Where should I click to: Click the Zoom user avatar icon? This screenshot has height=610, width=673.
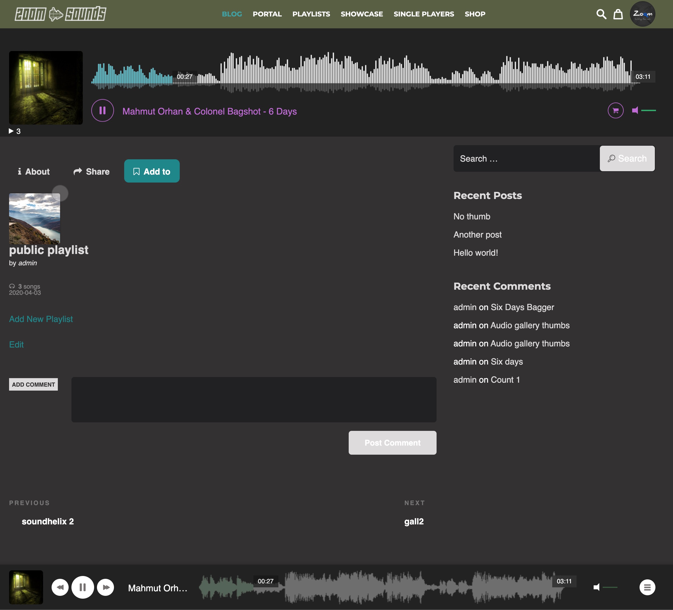[x=642, y=14]
